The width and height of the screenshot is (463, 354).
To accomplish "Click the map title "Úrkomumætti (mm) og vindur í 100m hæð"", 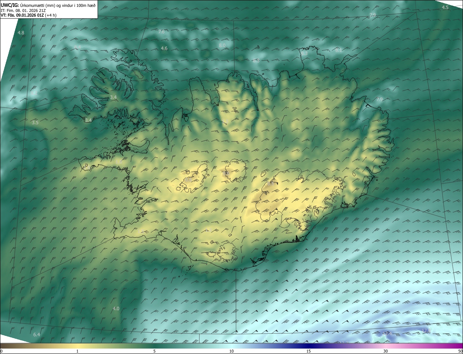I will click(x=58, y=5).
